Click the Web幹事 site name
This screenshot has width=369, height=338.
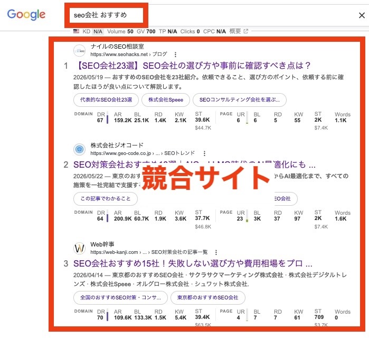[102, 244]
